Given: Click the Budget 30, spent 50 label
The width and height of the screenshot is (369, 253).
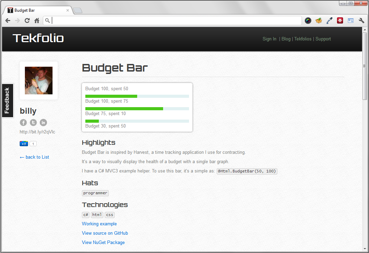Looking at the screenshot, I should click(x=105, y=126).
